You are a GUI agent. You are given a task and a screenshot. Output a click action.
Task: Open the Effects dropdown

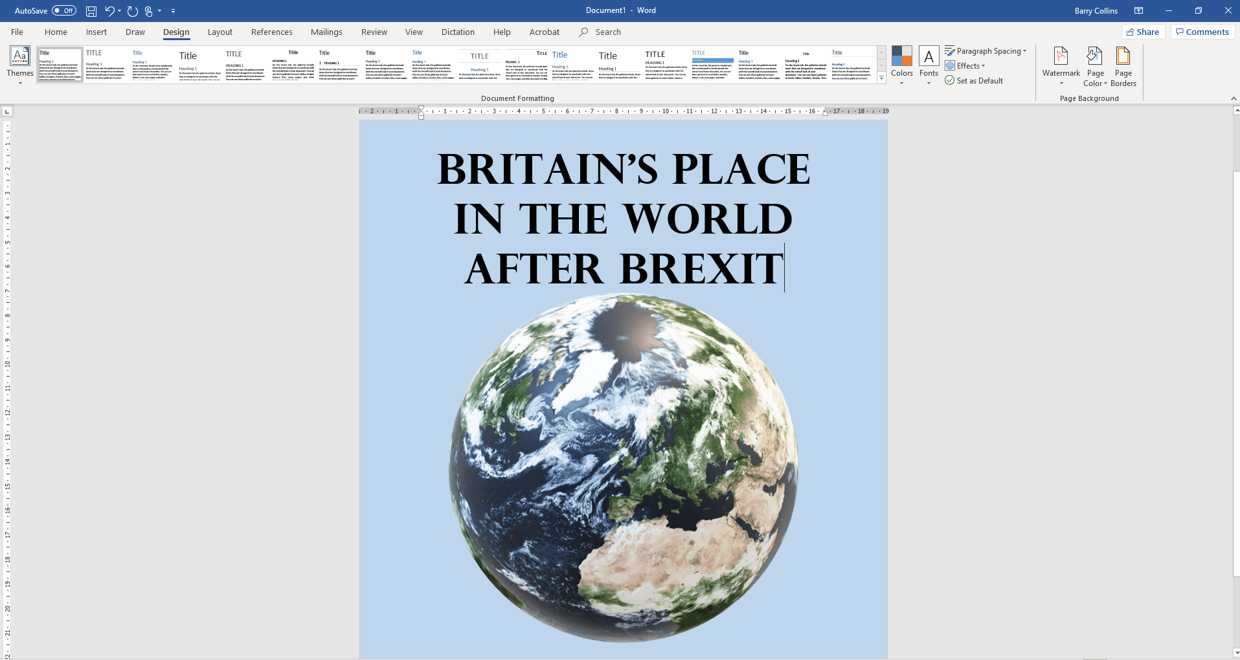pos(965,65)
